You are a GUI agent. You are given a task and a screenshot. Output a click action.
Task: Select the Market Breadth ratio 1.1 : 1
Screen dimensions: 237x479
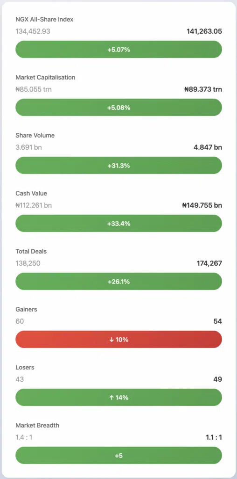tap(214, 437)
